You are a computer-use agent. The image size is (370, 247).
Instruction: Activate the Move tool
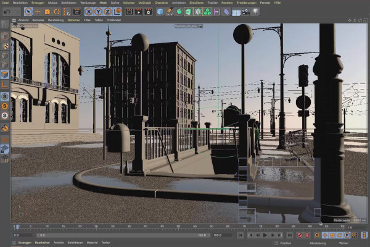point(38,12)
